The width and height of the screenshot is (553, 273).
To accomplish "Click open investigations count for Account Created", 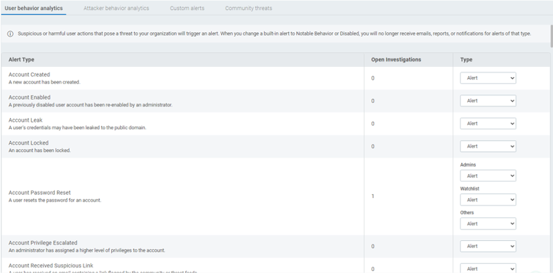I will point(373,78).
